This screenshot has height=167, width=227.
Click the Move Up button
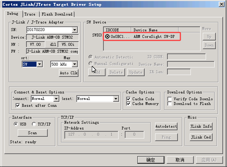tap(209, 36)
